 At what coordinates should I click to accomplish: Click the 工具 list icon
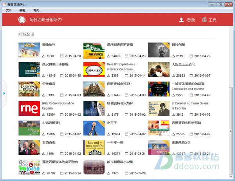coord(204,20)
